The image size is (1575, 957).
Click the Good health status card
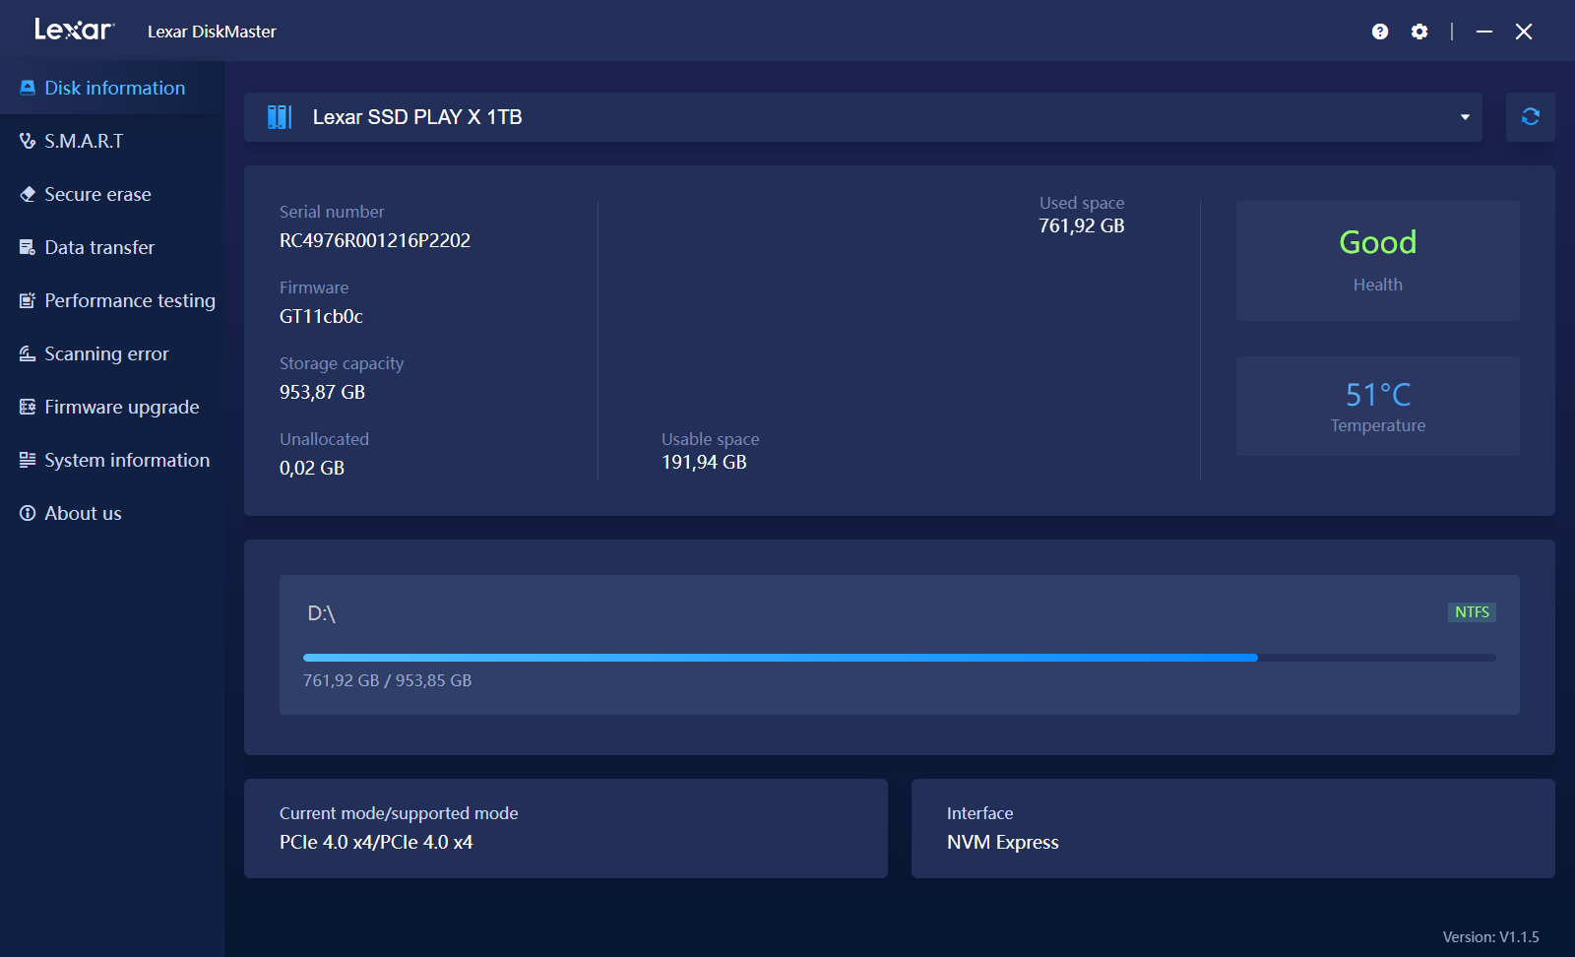pos(1377,261)
